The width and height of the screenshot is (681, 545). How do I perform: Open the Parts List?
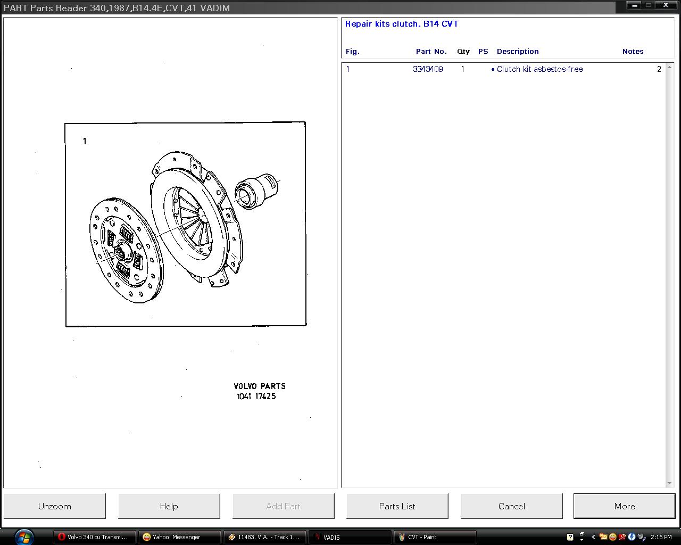coord(397,506)
